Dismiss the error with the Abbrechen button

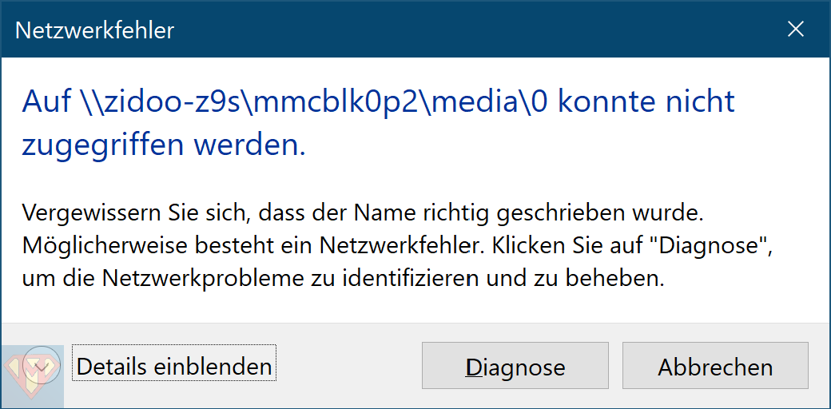[715, 366]
